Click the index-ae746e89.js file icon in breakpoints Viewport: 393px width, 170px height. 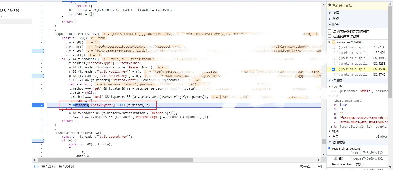click(x=334, y=42)
